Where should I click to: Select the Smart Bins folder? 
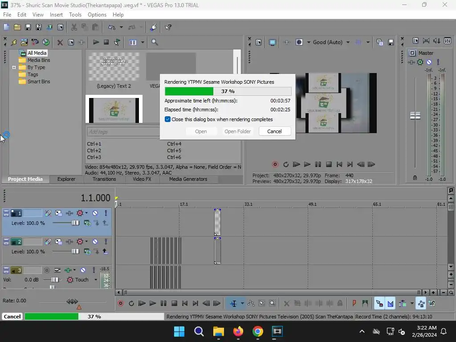point(39,81)
